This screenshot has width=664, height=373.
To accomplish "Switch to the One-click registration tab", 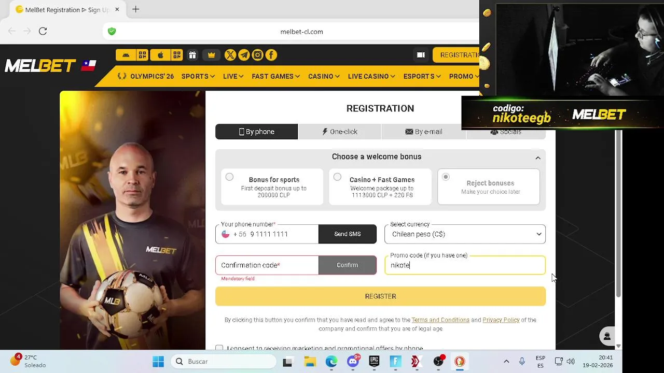I will tap(340, 132).
